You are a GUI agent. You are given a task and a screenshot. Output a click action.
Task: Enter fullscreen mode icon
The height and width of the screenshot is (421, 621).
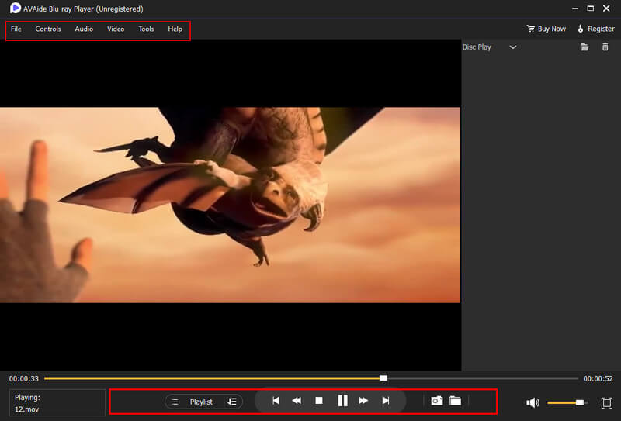click(x=607, y=403)
